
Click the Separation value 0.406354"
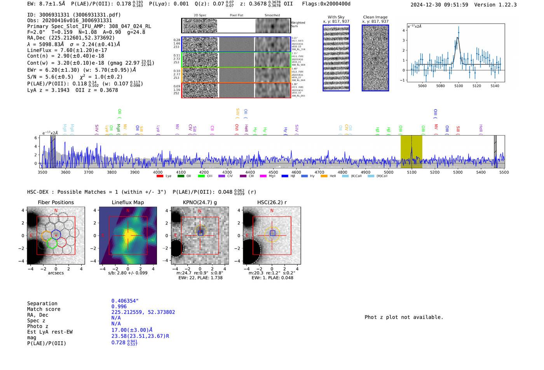coord(125,301)
